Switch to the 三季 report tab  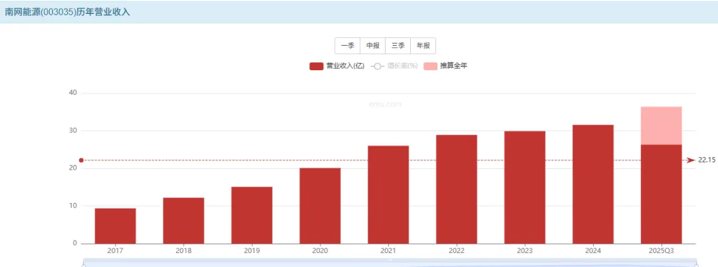398,46
